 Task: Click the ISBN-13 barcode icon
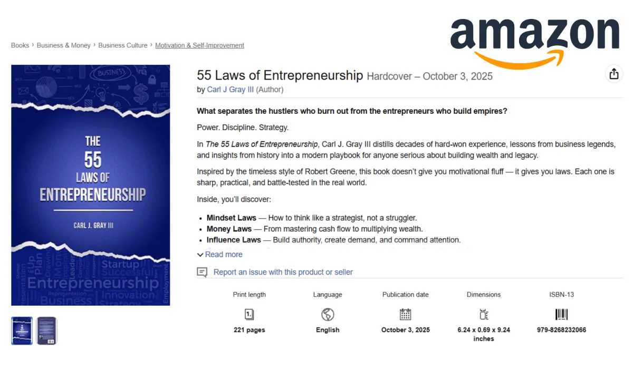coord(561,315)
